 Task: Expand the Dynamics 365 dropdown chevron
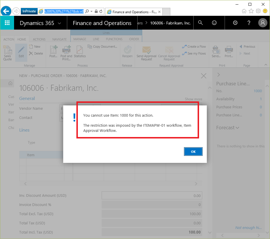click(59, 23)
